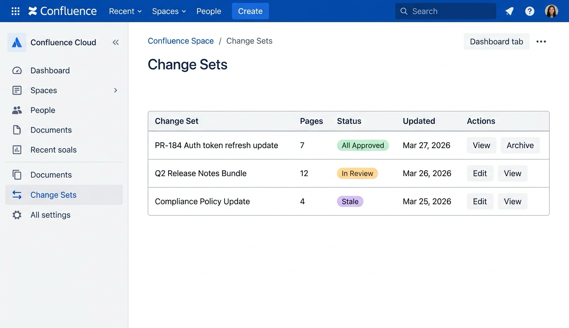Click the Recent soals chart icon
Screen dimensions: 569x328
(x=17, y=150)
